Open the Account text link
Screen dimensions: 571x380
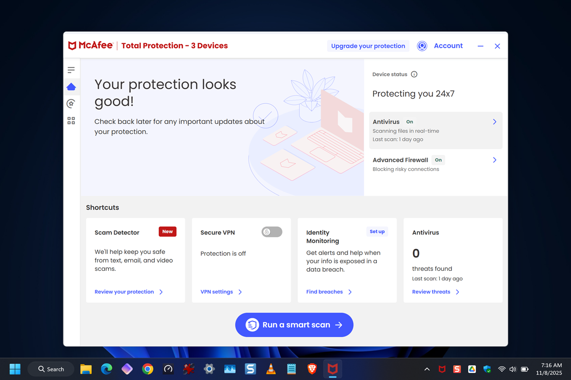pos(448,46)
